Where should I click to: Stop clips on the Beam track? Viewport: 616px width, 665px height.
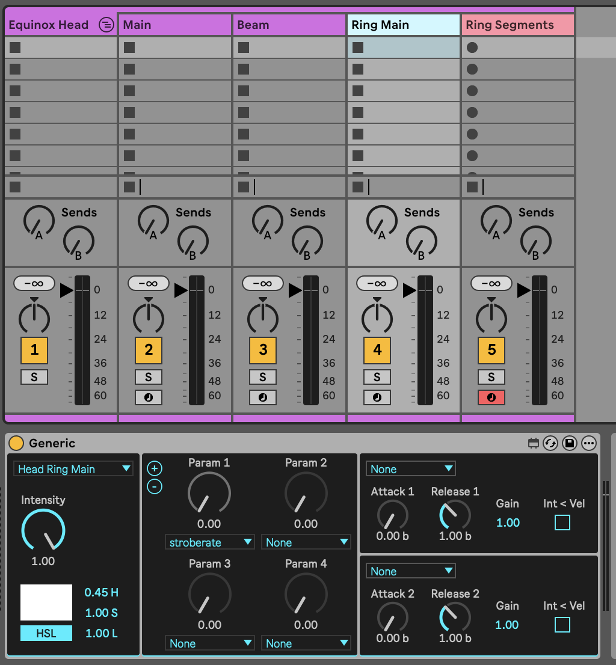tap(244, 187)
